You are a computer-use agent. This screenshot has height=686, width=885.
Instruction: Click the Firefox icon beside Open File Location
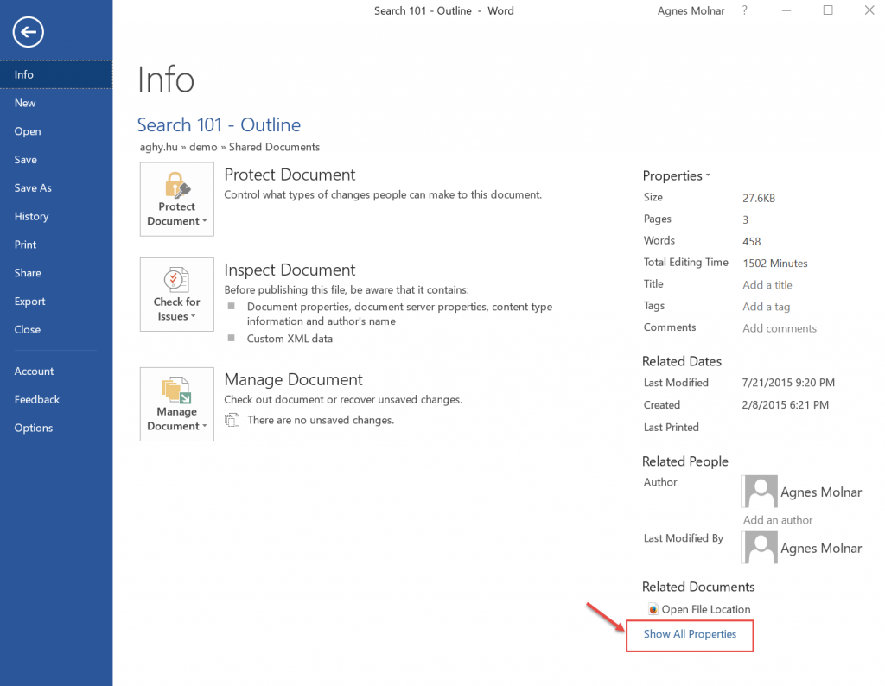click(x=653, y=609)
